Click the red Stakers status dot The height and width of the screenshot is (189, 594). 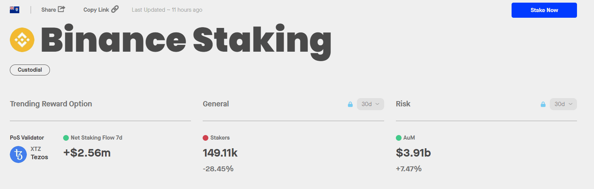point(205,138)
